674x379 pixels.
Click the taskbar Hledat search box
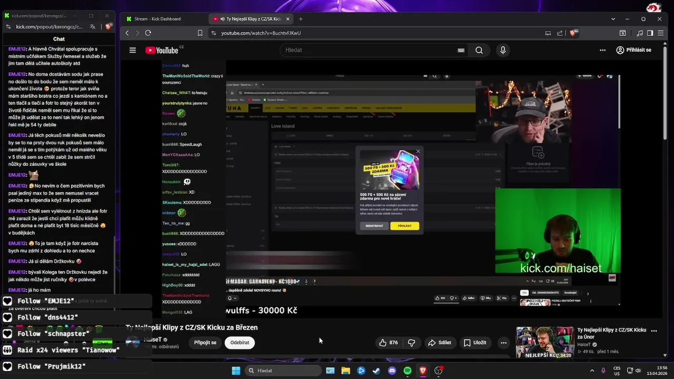(x=283, y=371)
